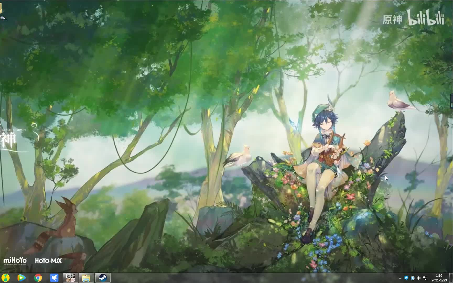Open the blue asterisk chat tray icon
453x283 pixels.
(406, 278)
